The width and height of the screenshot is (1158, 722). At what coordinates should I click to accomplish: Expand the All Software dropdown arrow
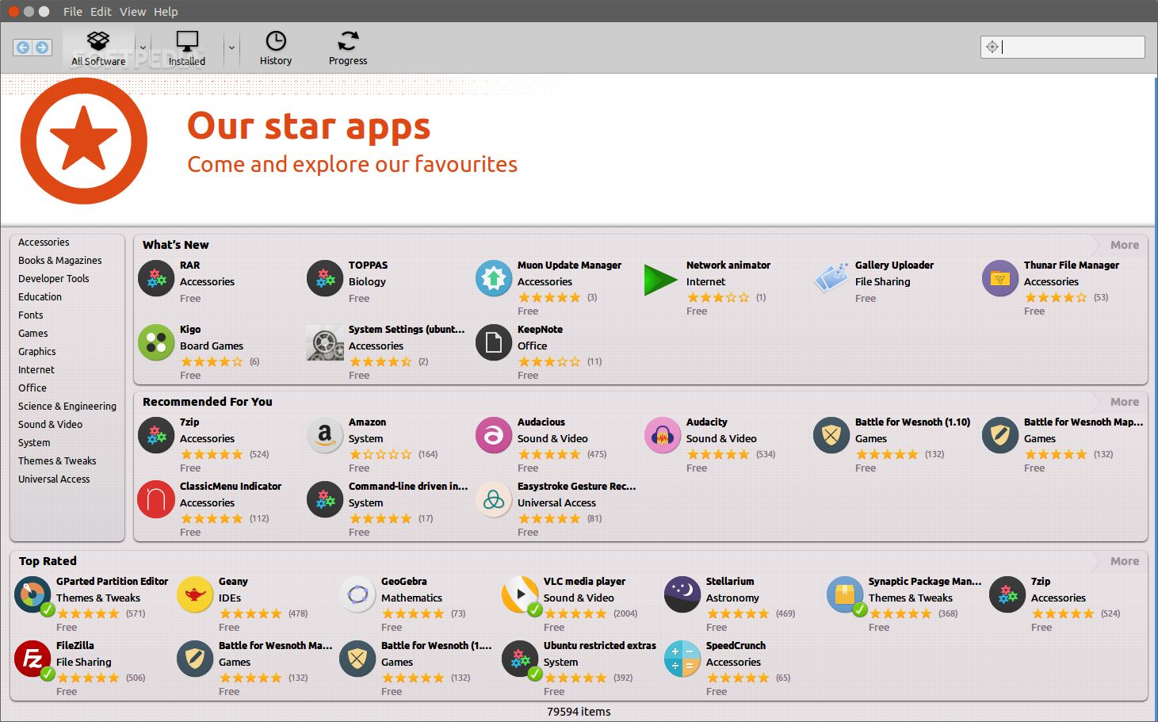(x=143, y=48)
